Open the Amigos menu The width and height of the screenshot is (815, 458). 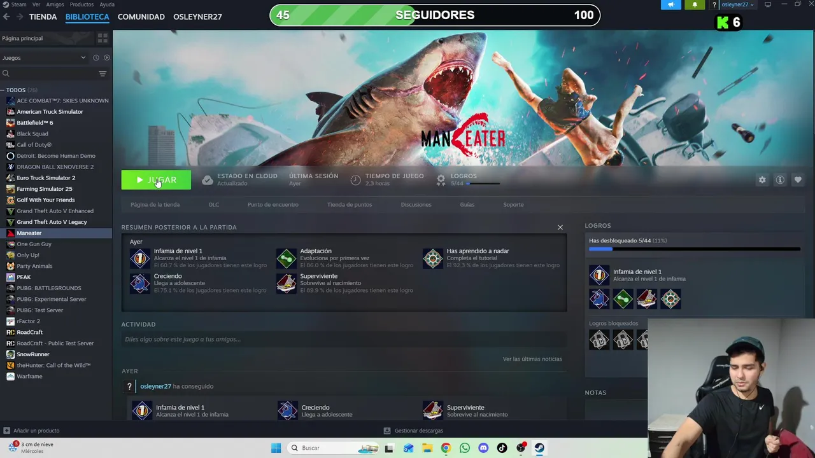55,4
